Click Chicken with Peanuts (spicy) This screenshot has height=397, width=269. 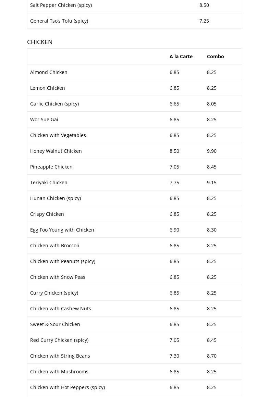(63, 261)
